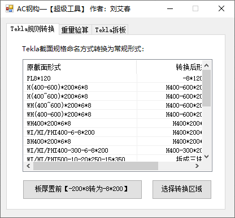The image size is (235, 218).
Task: Select the H(400~600)*200*6*8 row
Action: tap(113, 96)
